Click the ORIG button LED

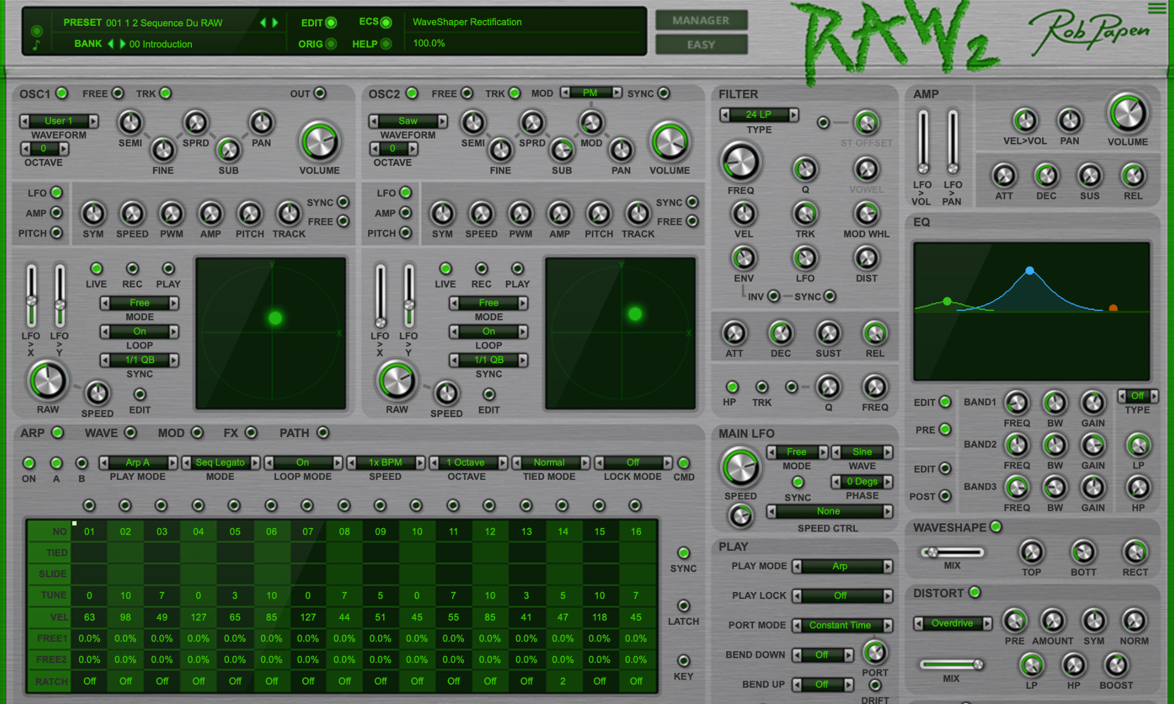pyautogui.click(x=331, y=43)
